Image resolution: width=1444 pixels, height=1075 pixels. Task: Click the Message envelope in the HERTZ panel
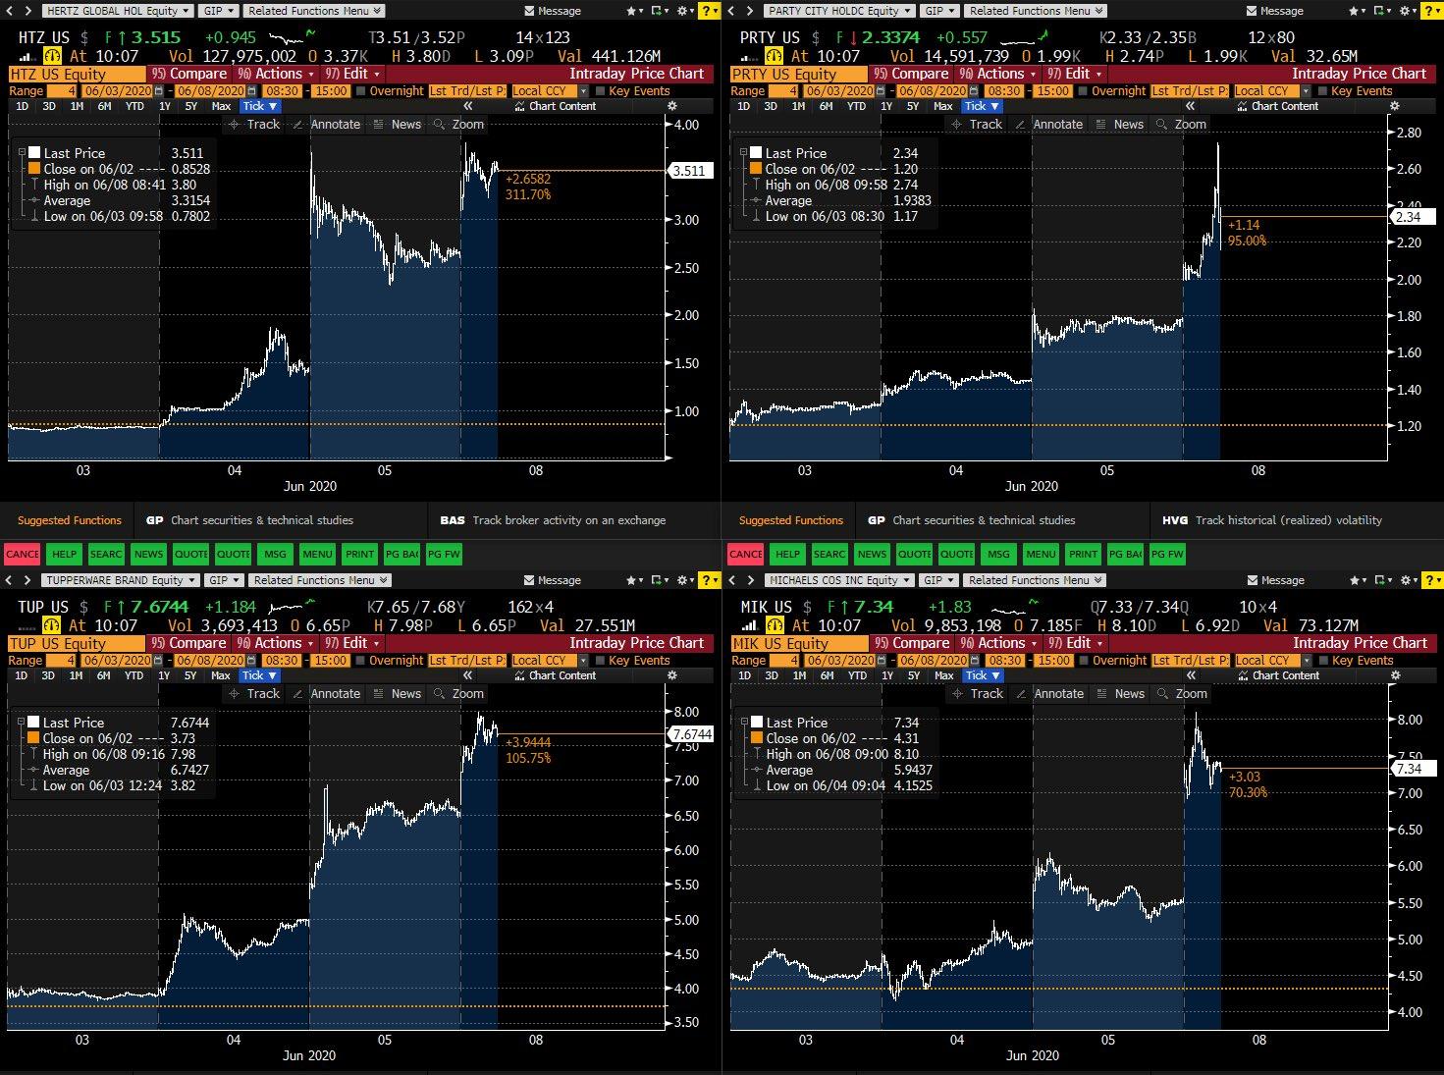click(x=553, y=11)
